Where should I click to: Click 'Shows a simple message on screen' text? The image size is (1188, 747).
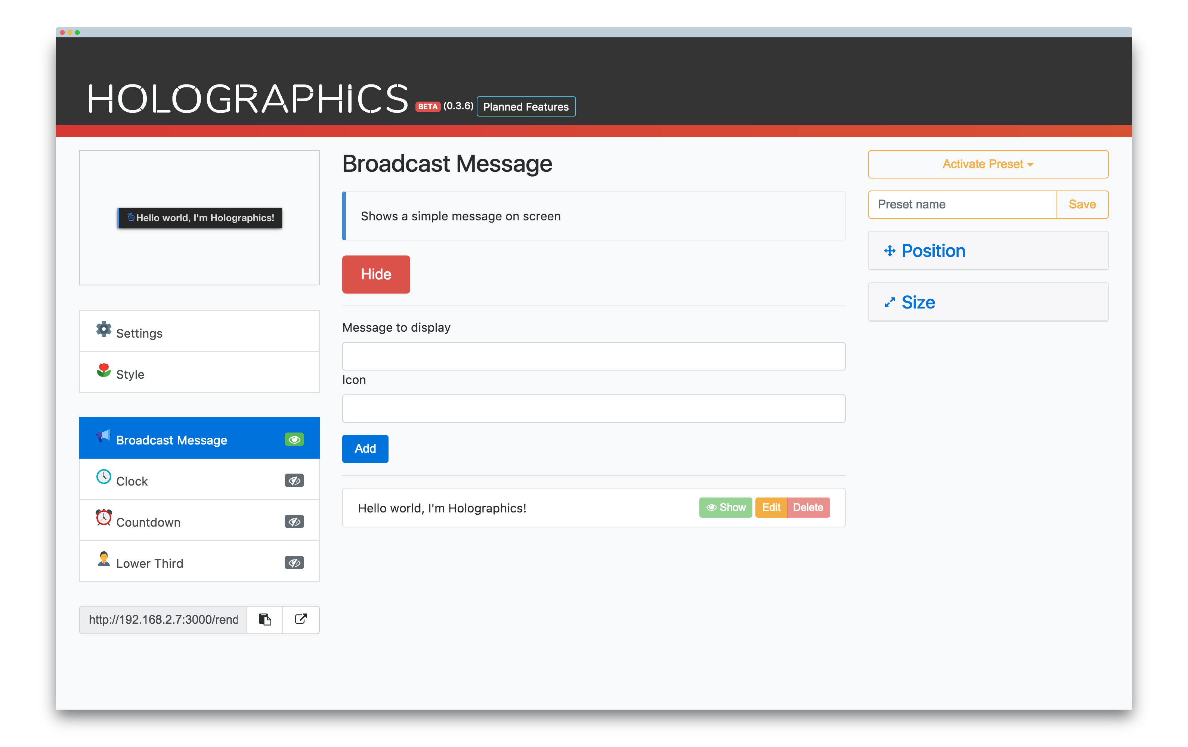pyautogui.click(x=460, y=216)
